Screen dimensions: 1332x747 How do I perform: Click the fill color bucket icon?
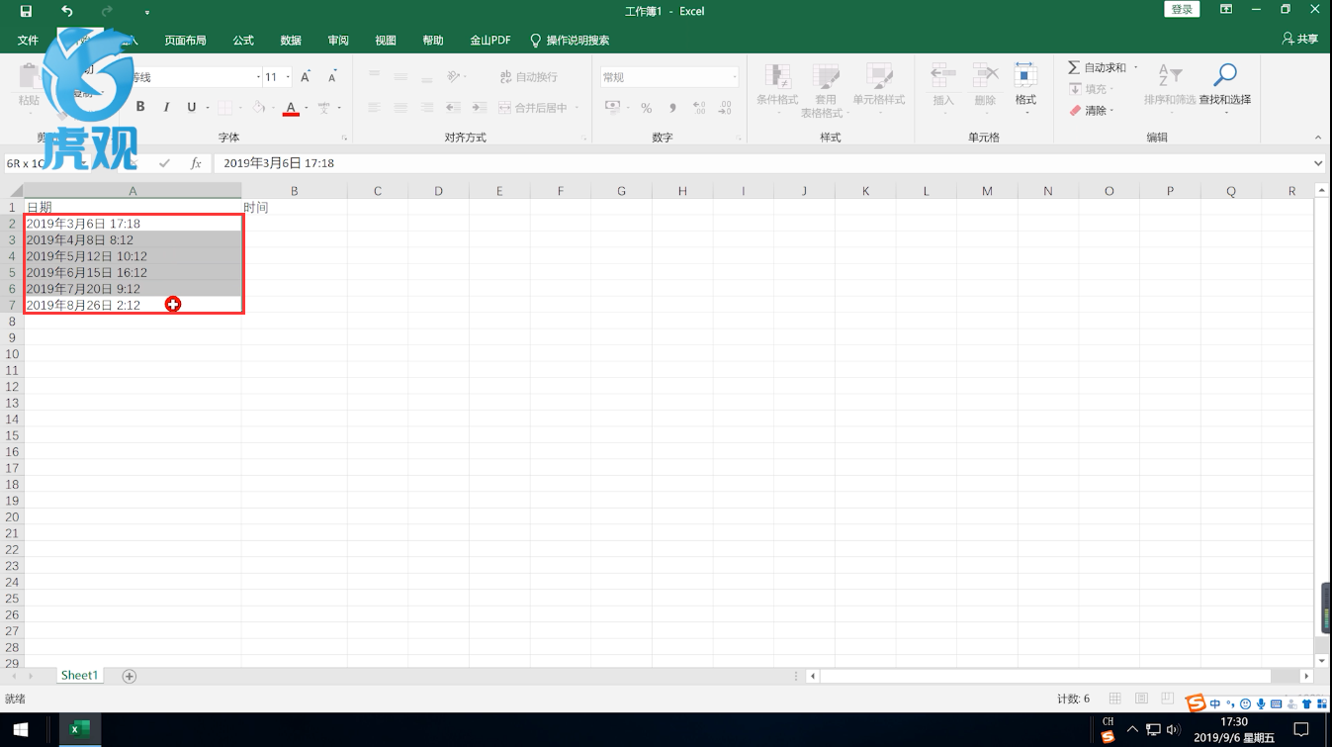tap(258, 107)
